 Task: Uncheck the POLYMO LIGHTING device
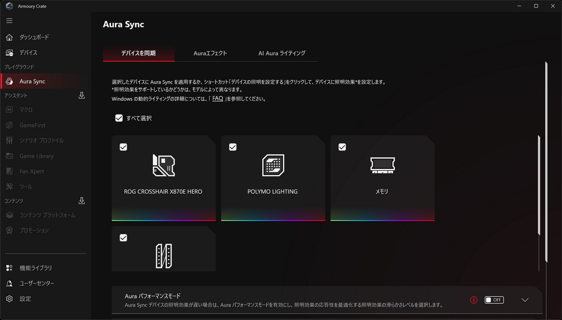[233, 147]
